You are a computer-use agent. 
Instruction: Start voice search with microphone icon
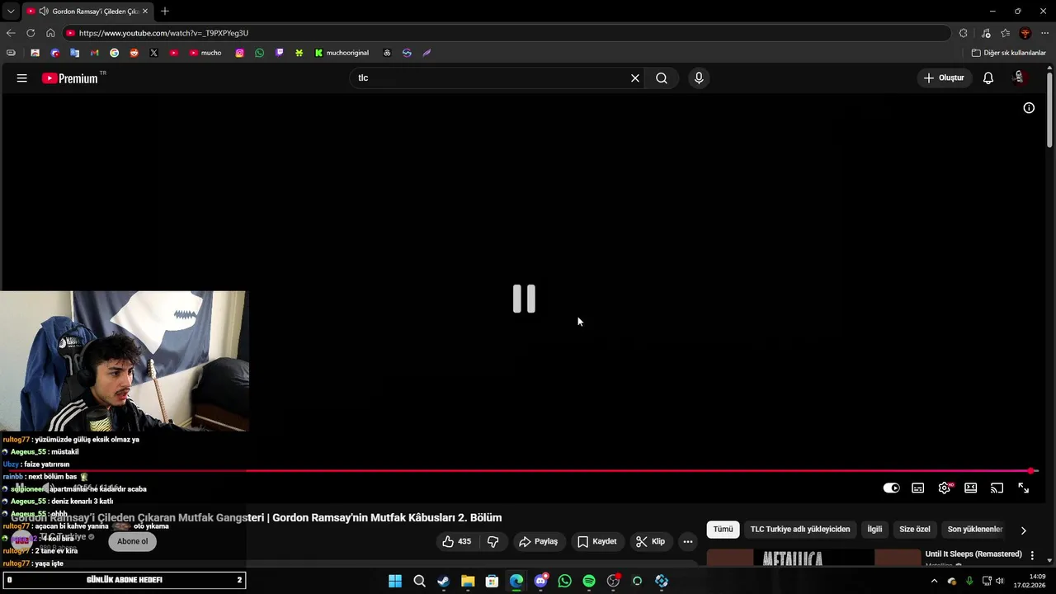pos(699,78)
